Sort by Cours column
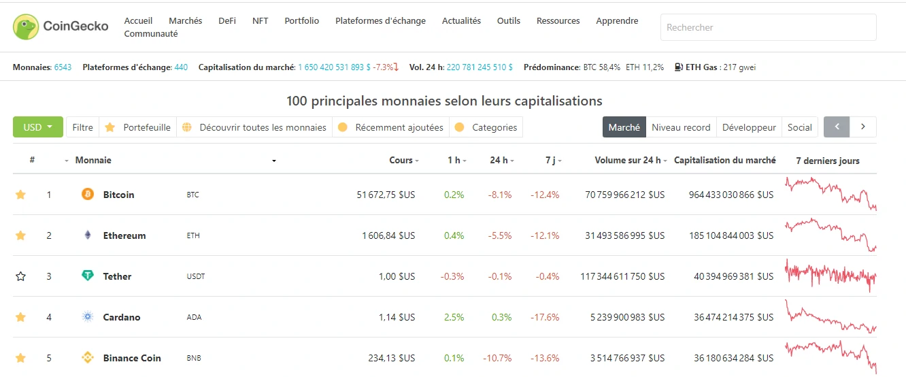Image resolution: width=906 pixels, height=377 pixels. click(403, 161)
